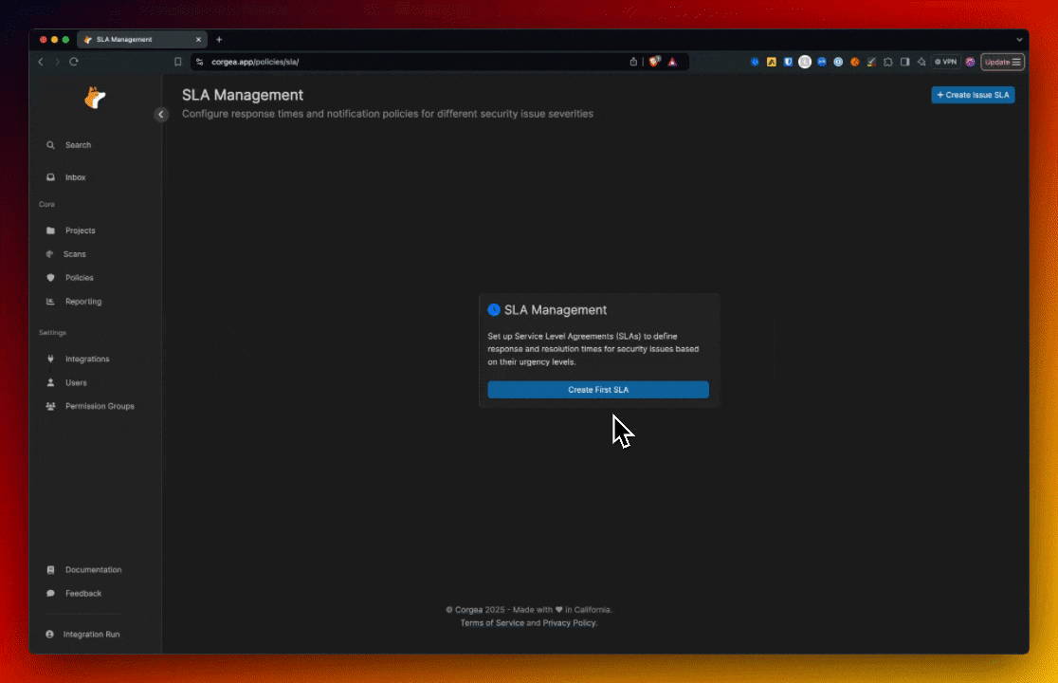Navigate to Integrations settings

pyautogui.click(x=86, y=359)
